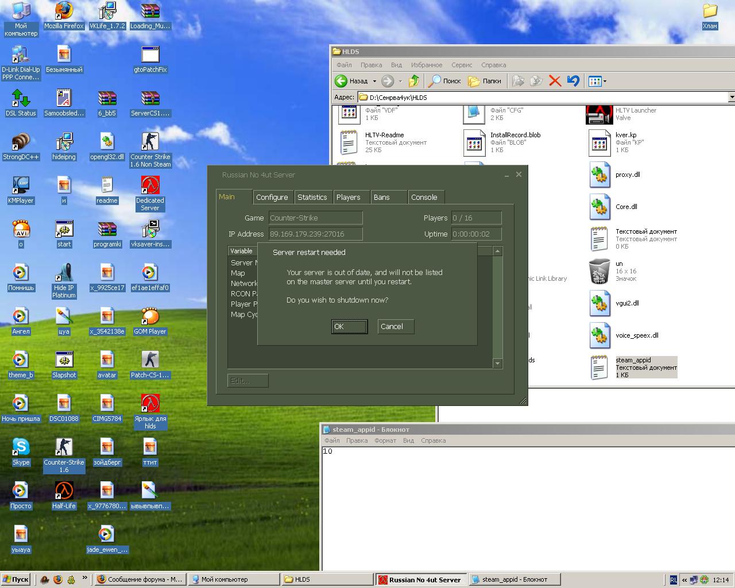Screen dimensions: 735x588
Task: Open the Правка menu in Notepad
Action: pyautogui.click(x=357, y=440)
